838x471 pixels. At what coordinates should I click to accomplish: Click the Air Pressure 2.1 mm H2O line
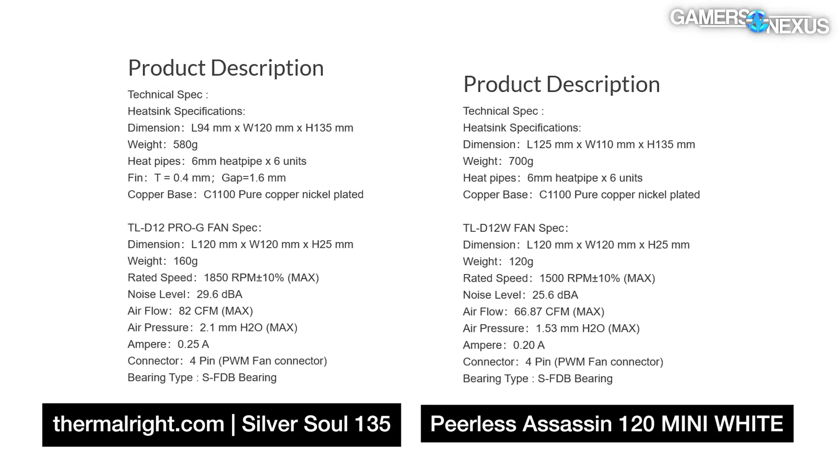pyautogui.click(x=212, y=328)
